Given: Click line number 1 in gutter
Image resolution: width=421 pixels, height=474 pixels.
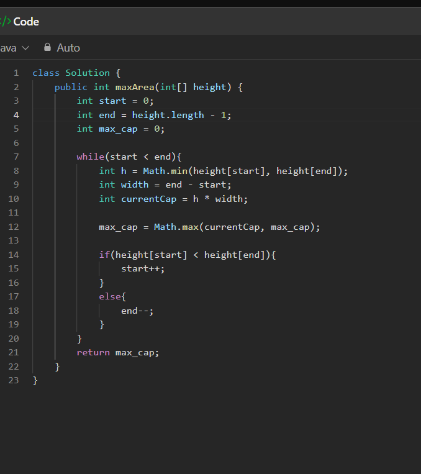Looking at the screenshot, I should click(x=16, y=73).
